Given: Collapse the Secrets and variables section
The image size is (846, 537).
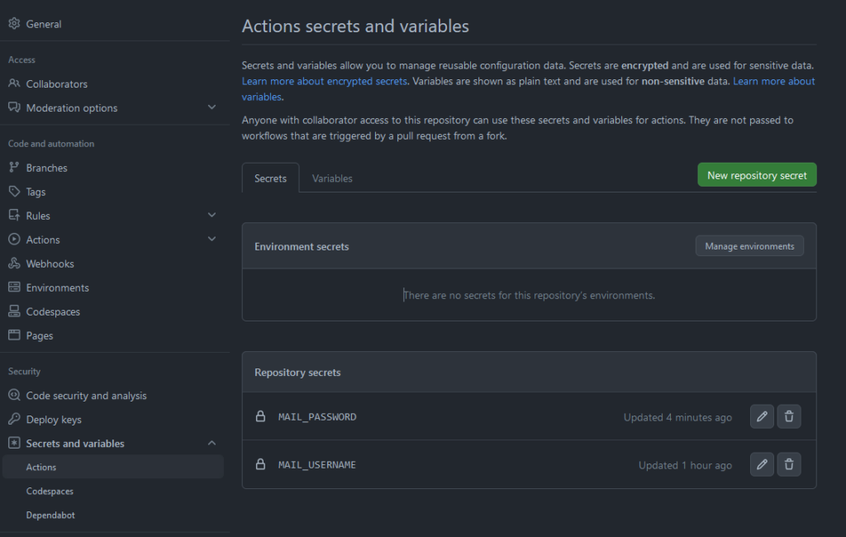Looking at the screenshot, I should pyautogui.click(x=211, y=444).
